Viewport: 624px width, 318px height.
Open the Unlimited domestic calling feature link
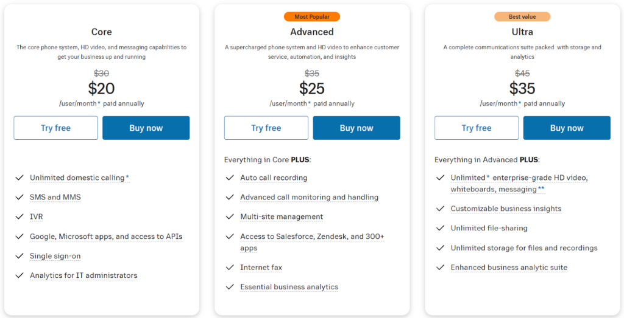77,178
